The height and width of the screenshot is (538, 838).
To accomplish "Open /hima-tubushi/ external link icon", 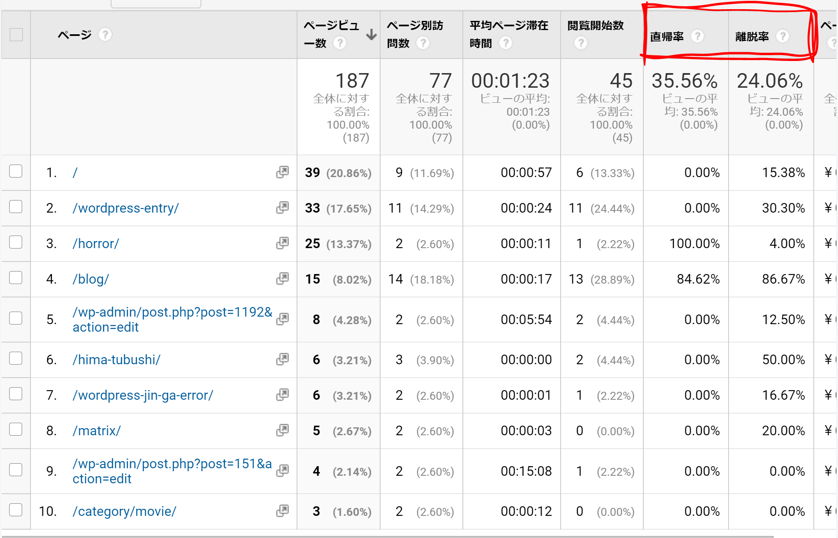I will tap(282, 359).
